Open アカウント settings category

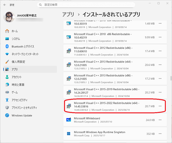tap(30, 77)
